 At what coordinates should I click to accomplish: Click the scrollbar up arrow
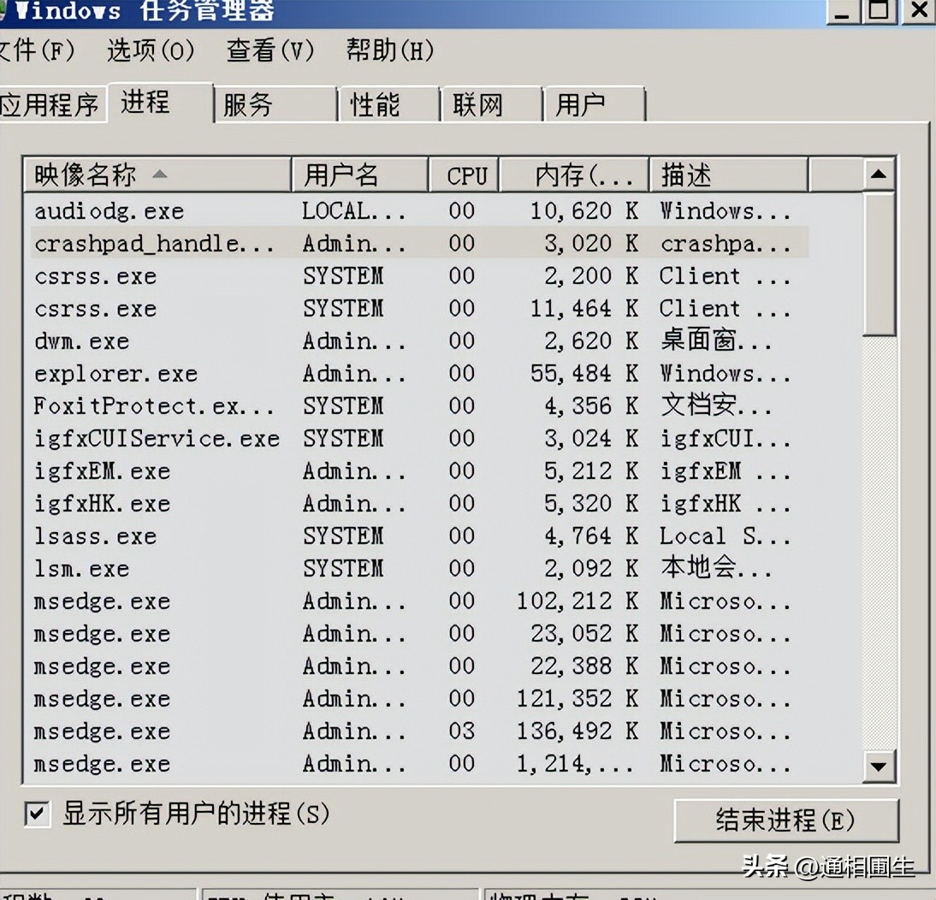pos(878,173)
